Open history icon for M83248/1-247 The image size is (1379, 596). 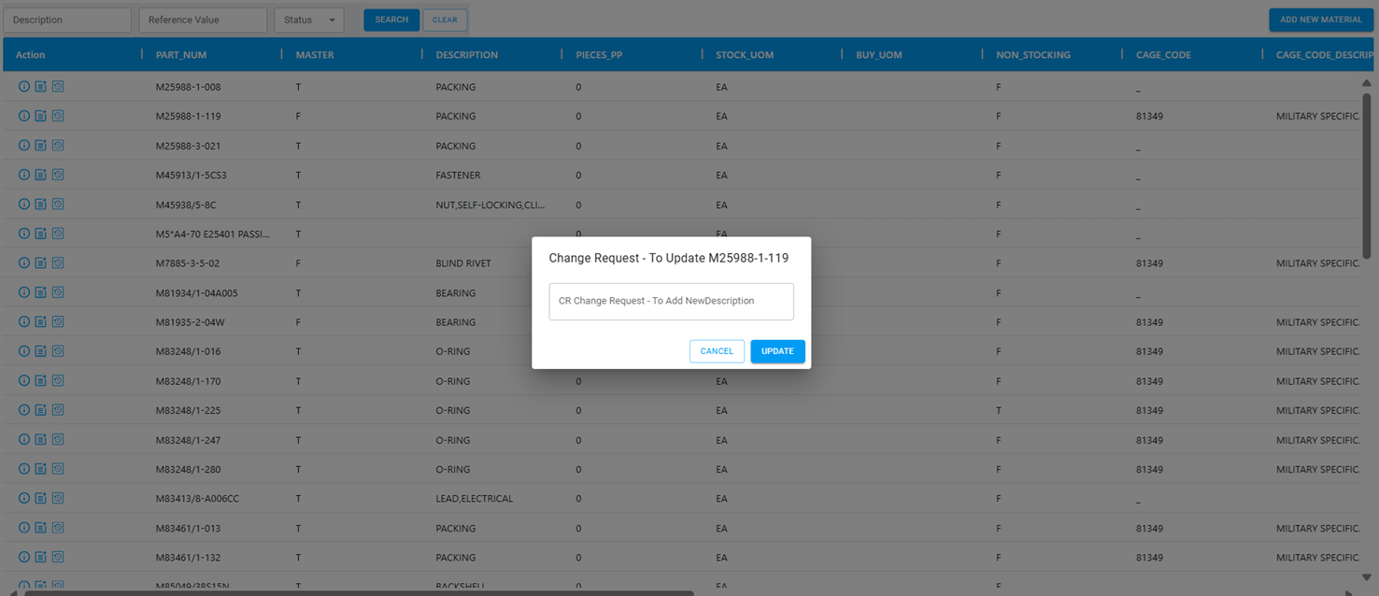[58, 440]
